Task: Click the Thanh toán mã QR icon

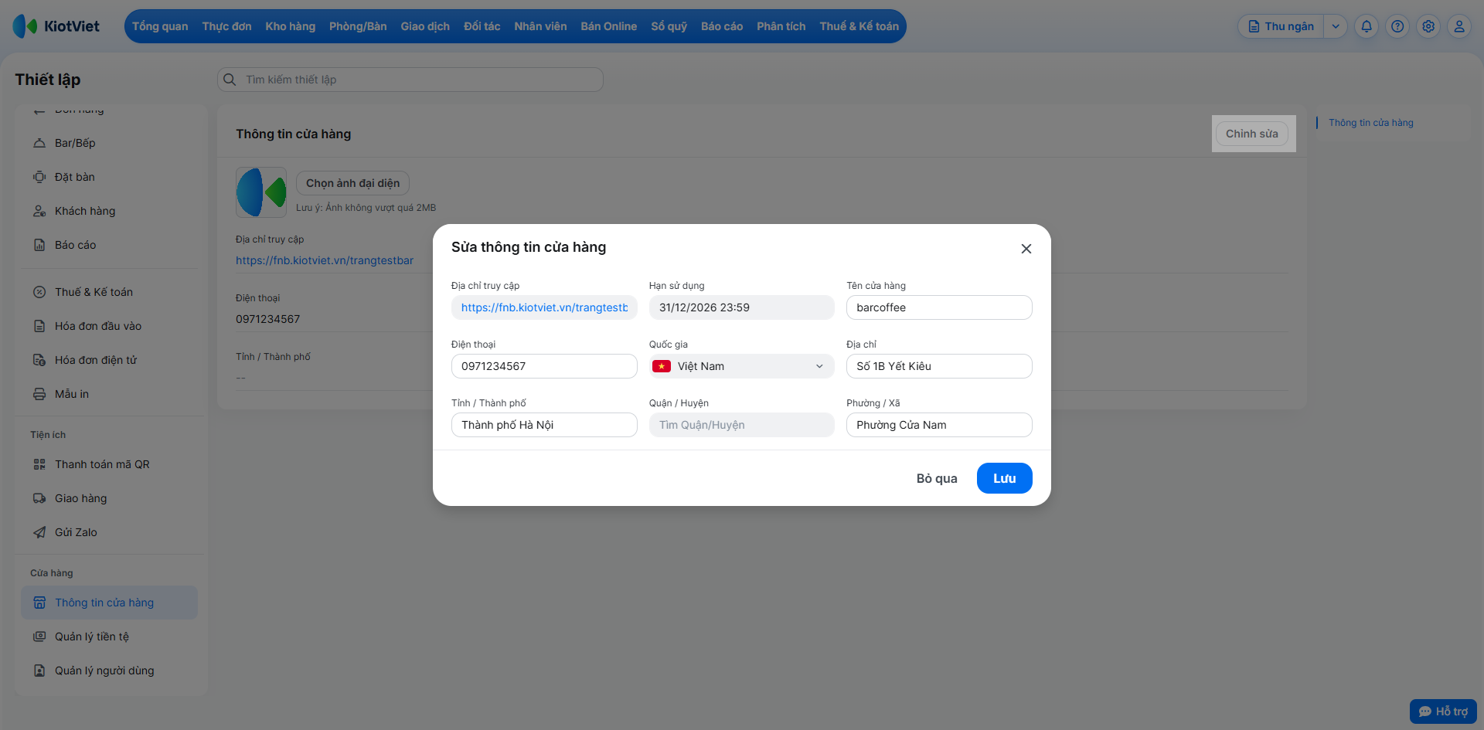Action: 39,464
